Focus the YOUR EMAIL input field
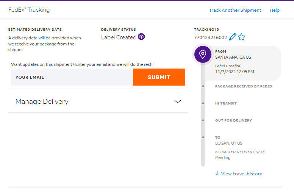Screen dimensions: 294x192 click(x=72, y=77)
